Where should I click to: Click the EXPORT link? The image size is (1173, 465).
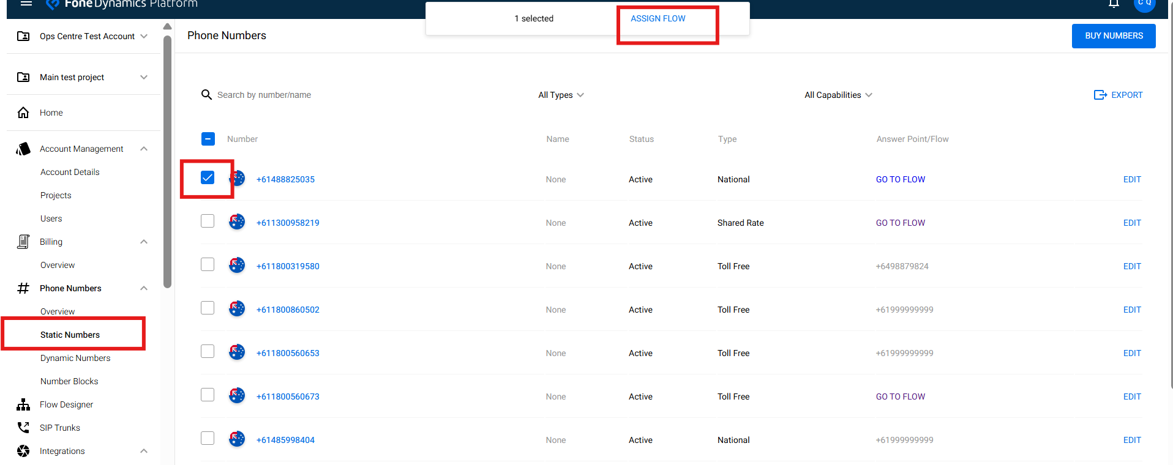click(1127, 95)
